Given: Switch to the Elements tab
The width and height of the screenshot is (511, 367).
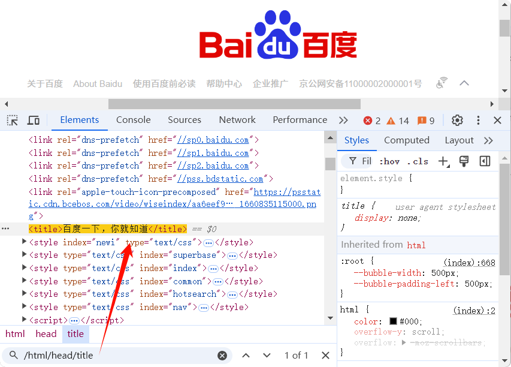Looking at the screenshot, I should [80, 120].
